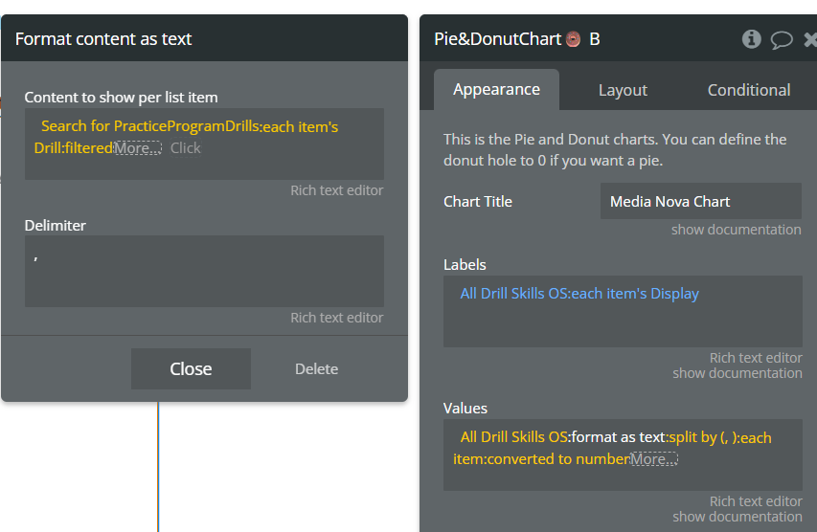
Task: Click the Delimiter text box
Action: tap(204, 271)
